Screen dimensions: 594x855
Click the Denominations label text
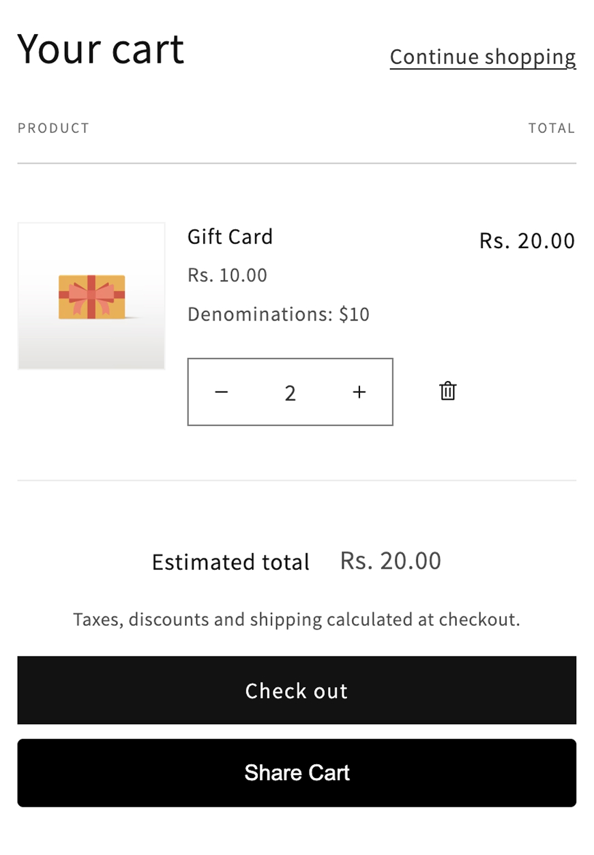261,314
